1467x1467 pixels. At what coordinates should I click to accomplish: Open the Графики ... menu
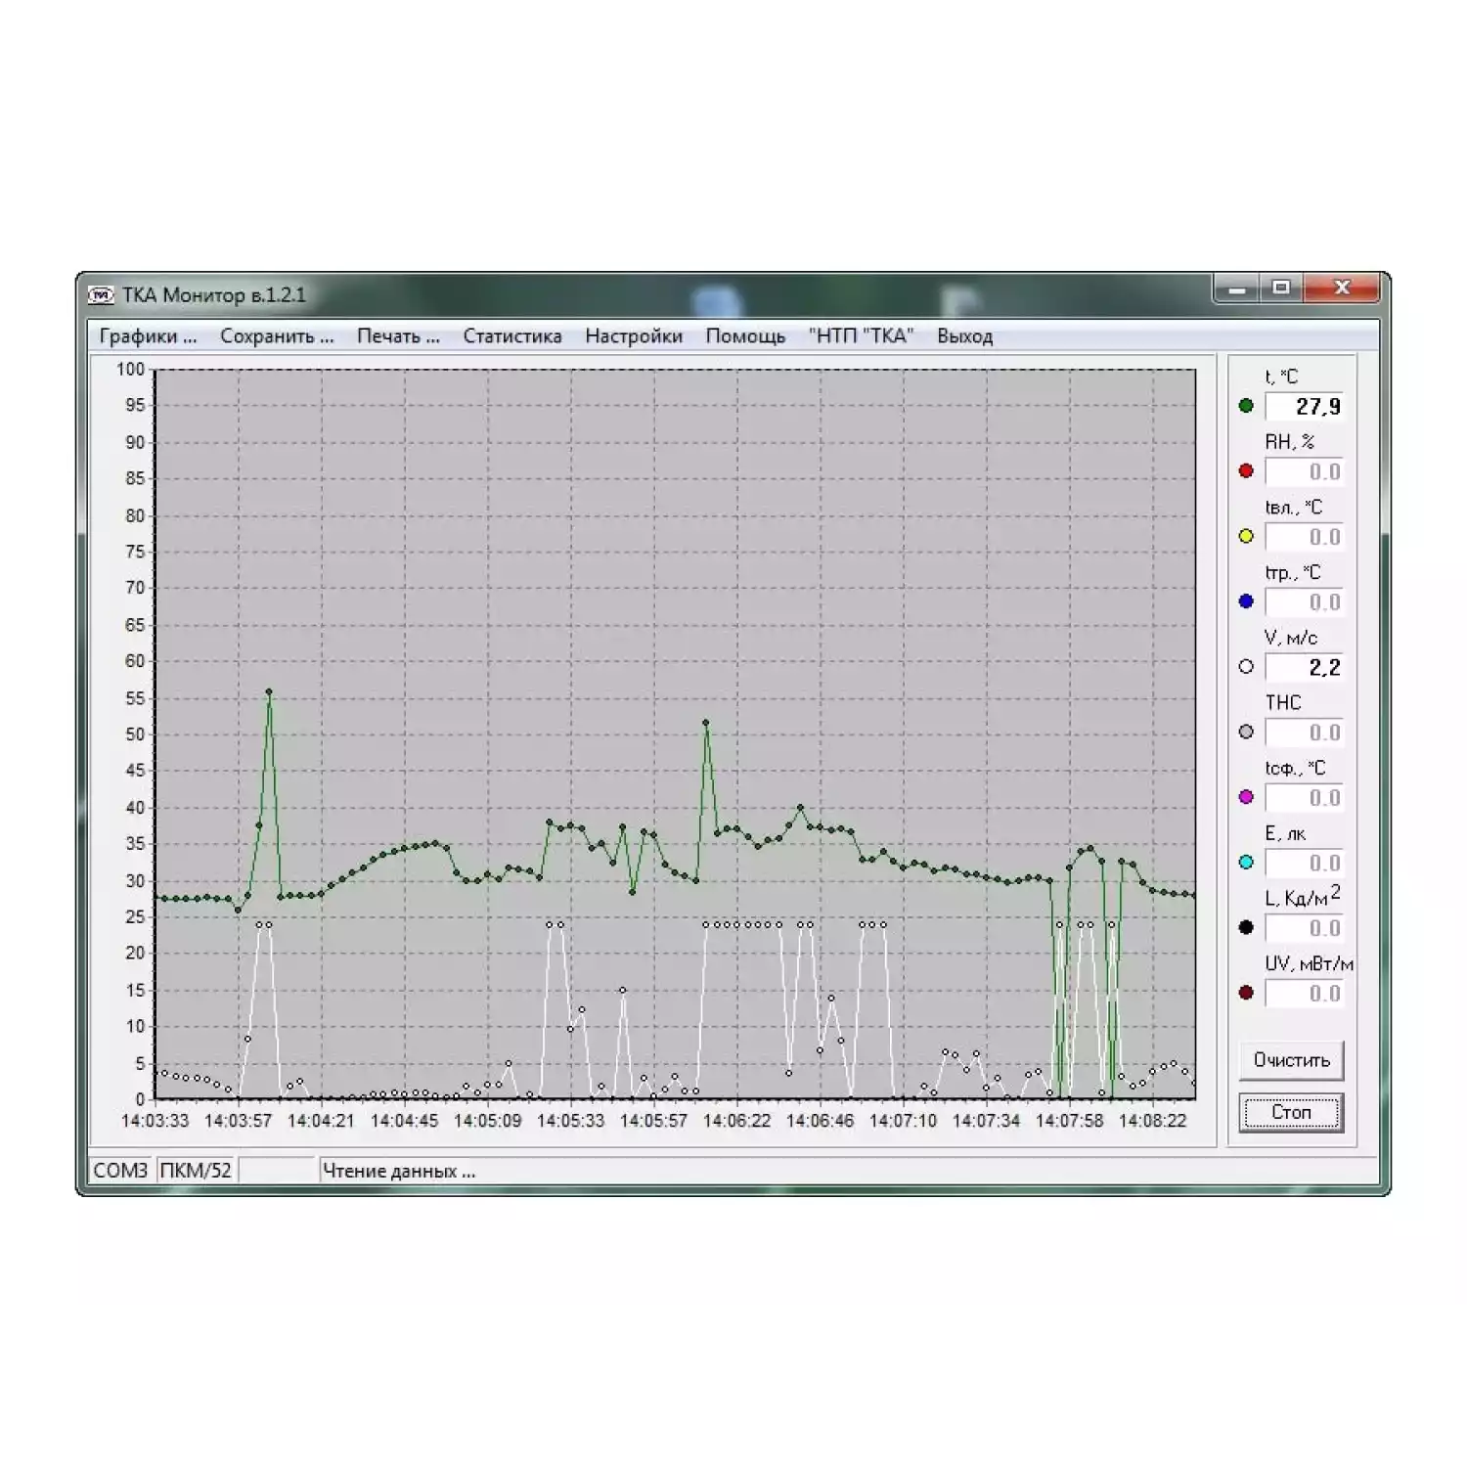coord(148,336)
